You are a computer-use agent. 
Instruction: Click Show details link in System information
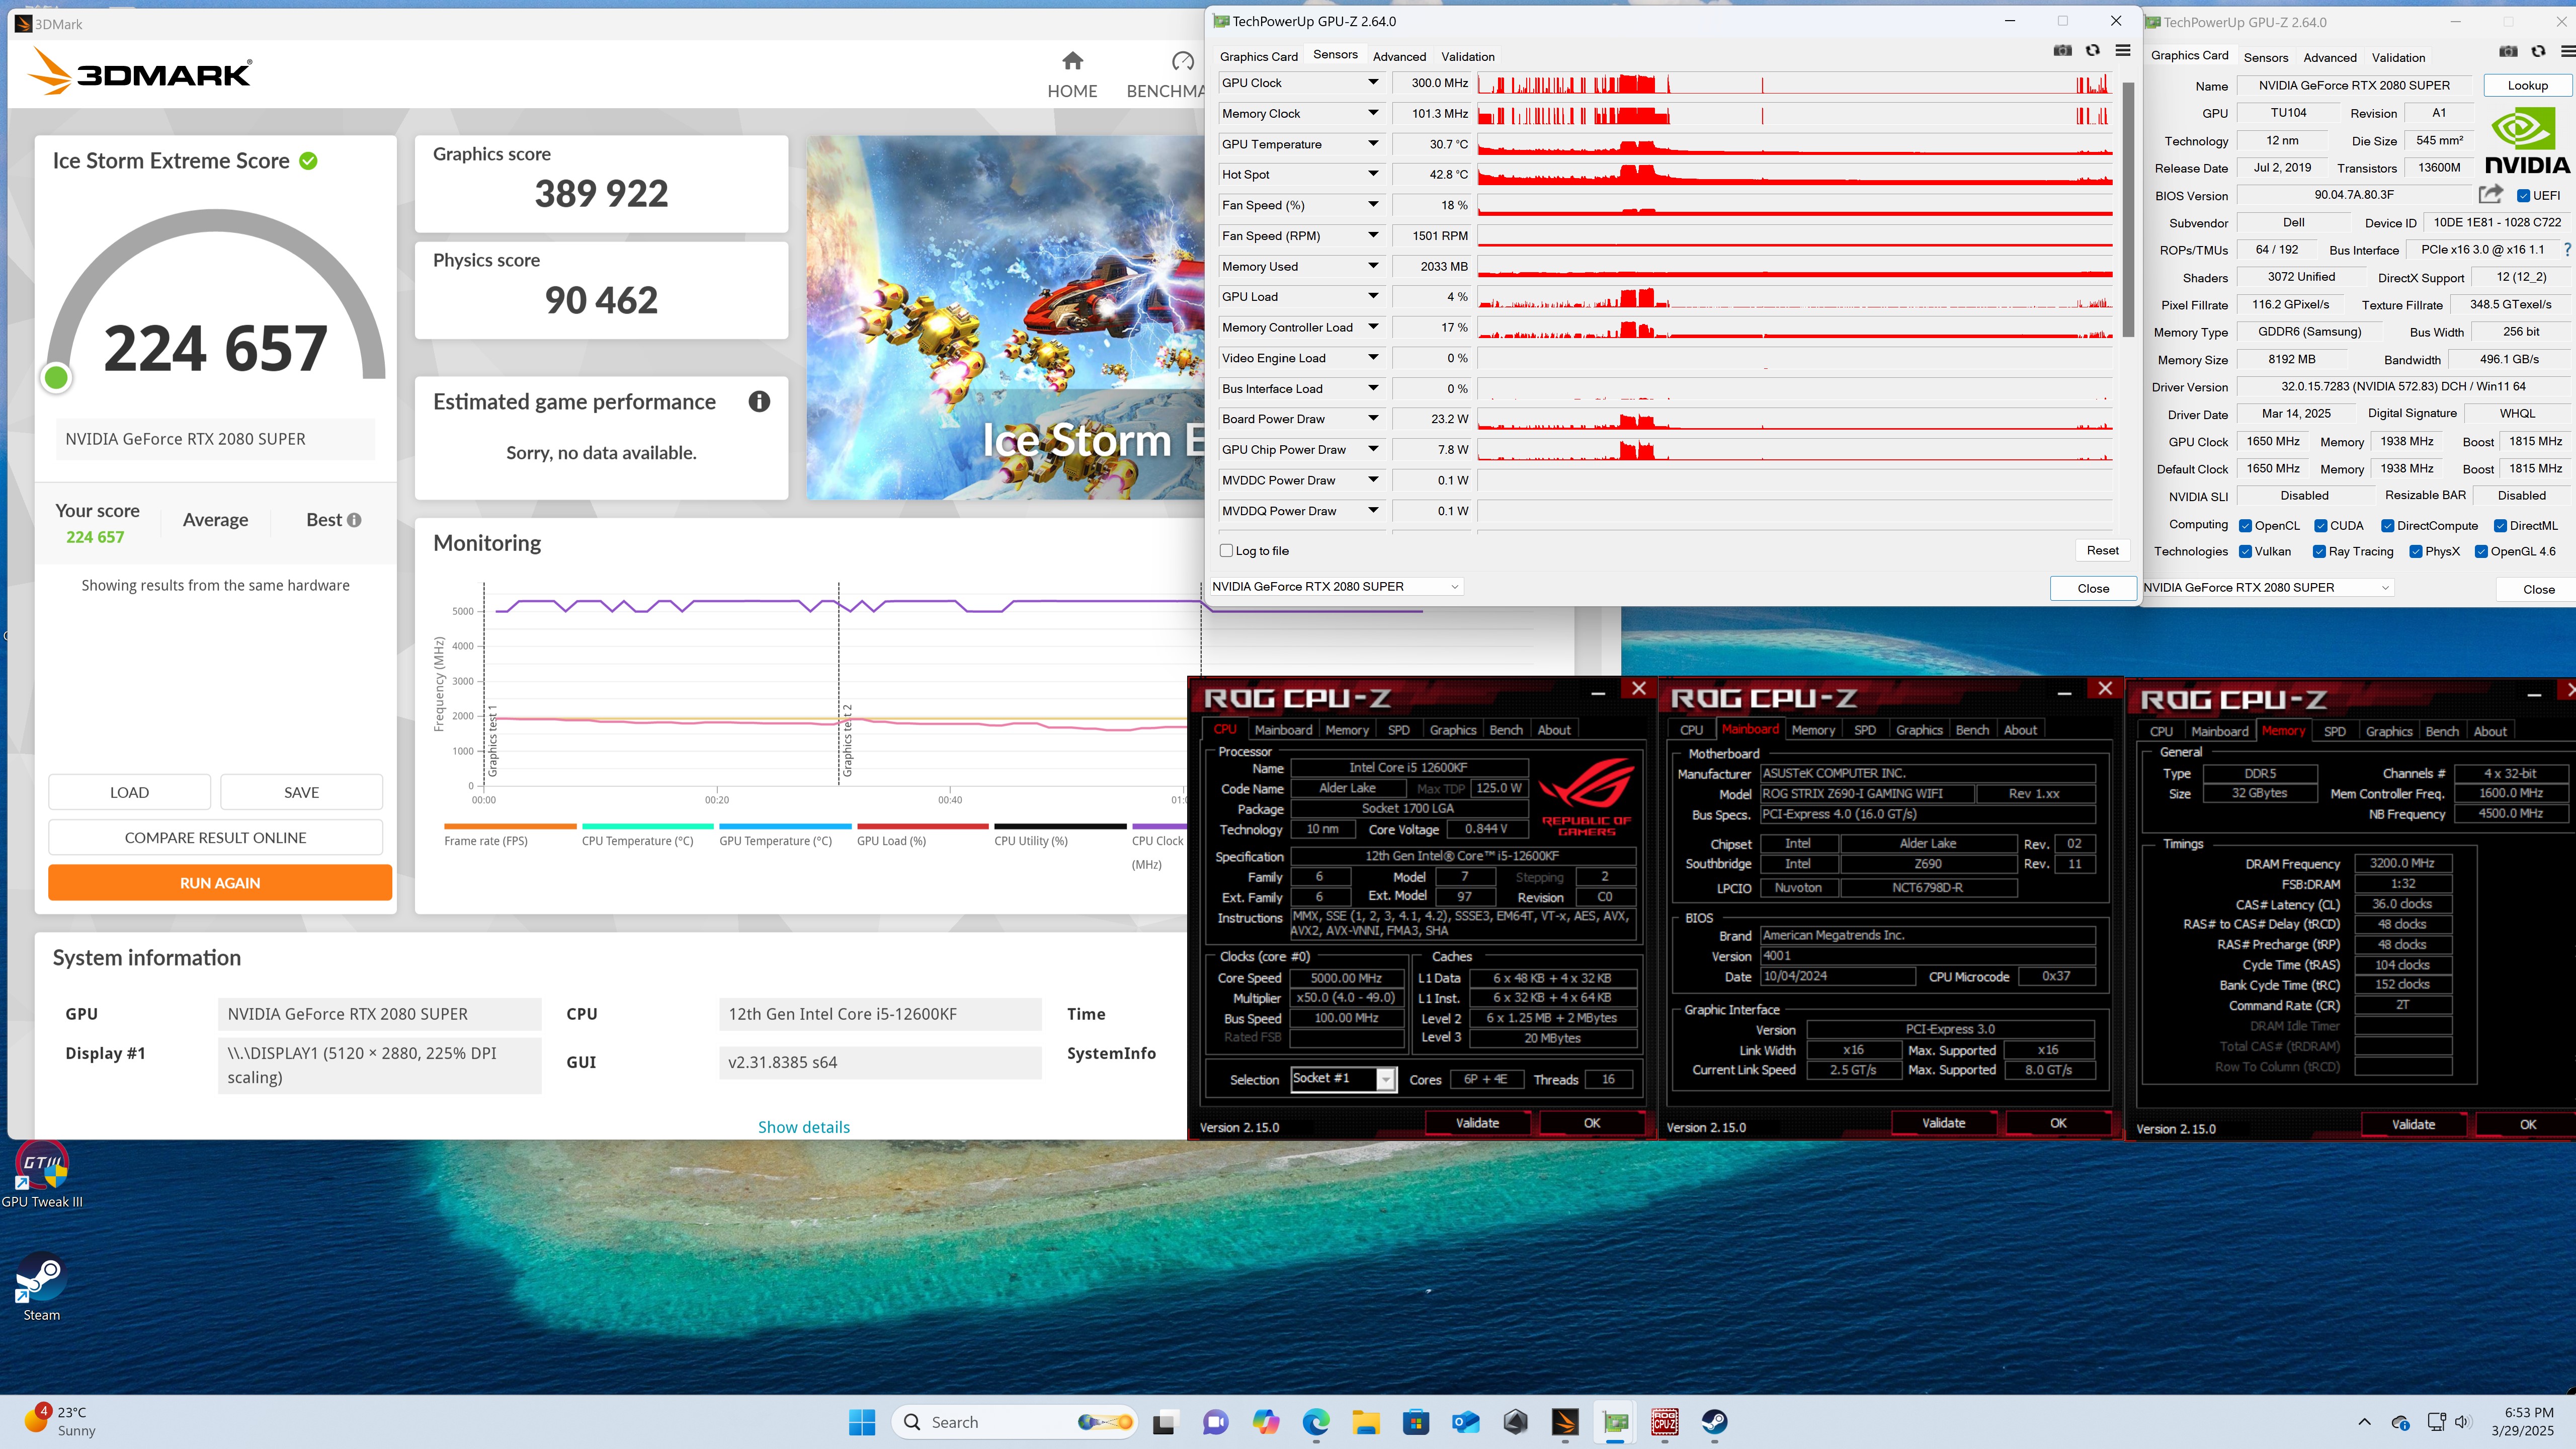pos(803,1127)
